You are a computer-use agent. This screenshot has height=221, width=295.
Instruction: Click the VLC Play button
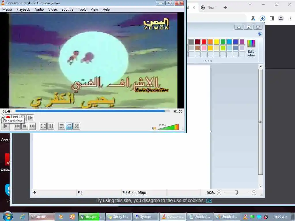point(5,126)
